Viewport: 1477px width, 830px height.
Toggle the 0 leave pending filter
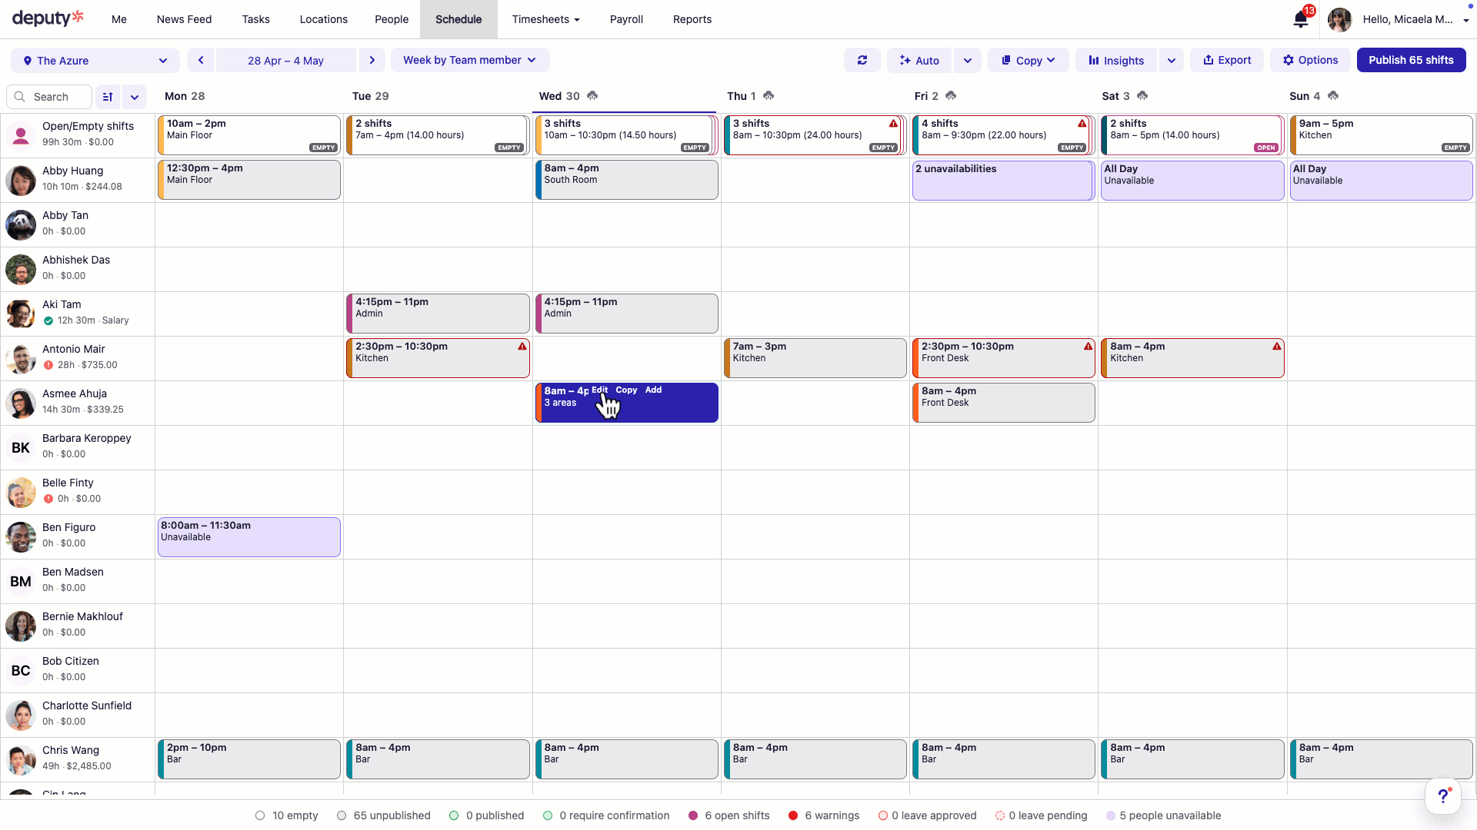1041,815
